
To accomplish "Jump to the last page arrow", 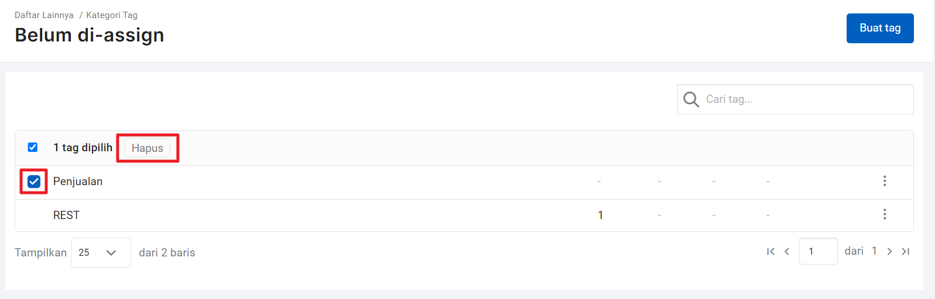I will (x=906, y=251).
